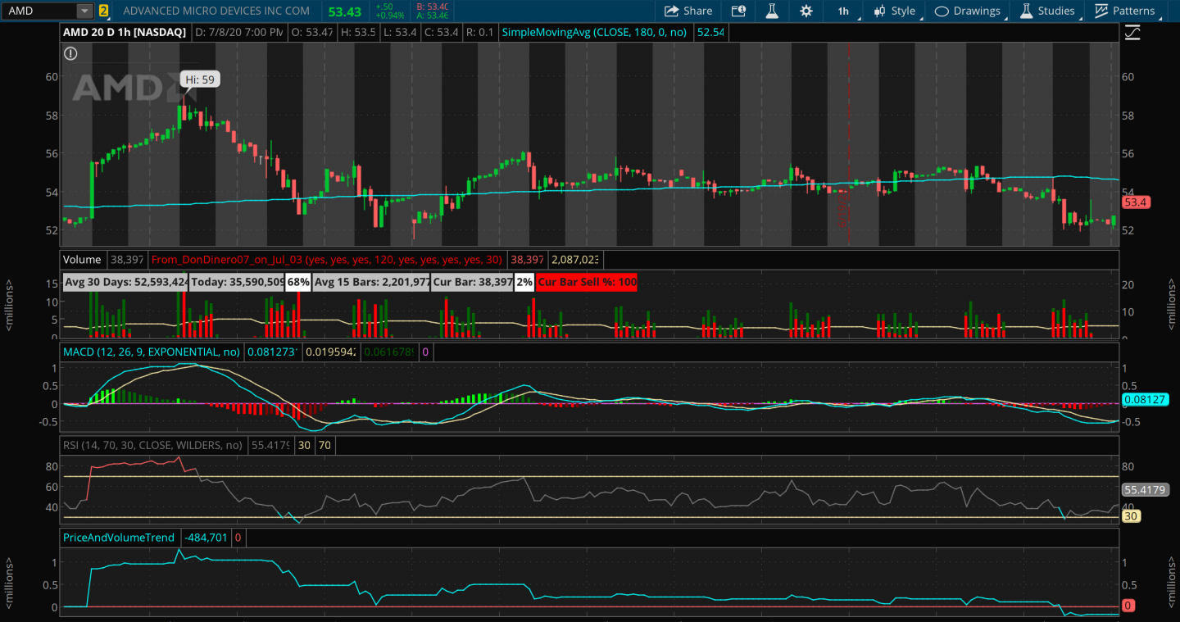Click the SimpleMovingAvg (CLOSE, 180, 0, no) label
Image resolution: width=1180 pixels, height=622 pixels.
[595, 32]
